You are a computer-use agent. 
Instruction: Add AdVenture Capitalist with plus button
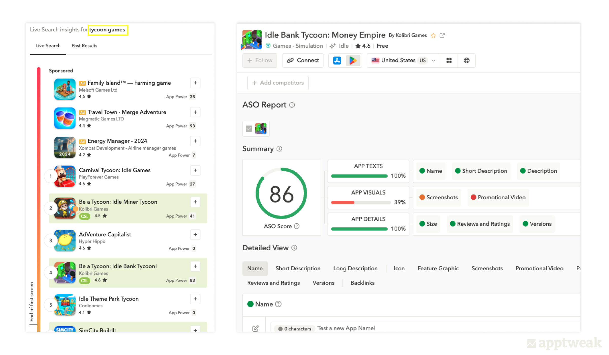tap(195, 235)
